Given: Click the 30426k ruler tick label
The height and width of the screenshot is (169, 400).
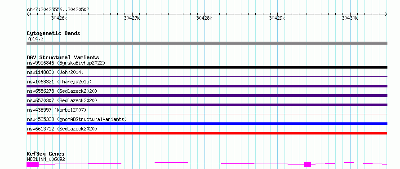Looking at the screenshot, I should tap(59, 18).
